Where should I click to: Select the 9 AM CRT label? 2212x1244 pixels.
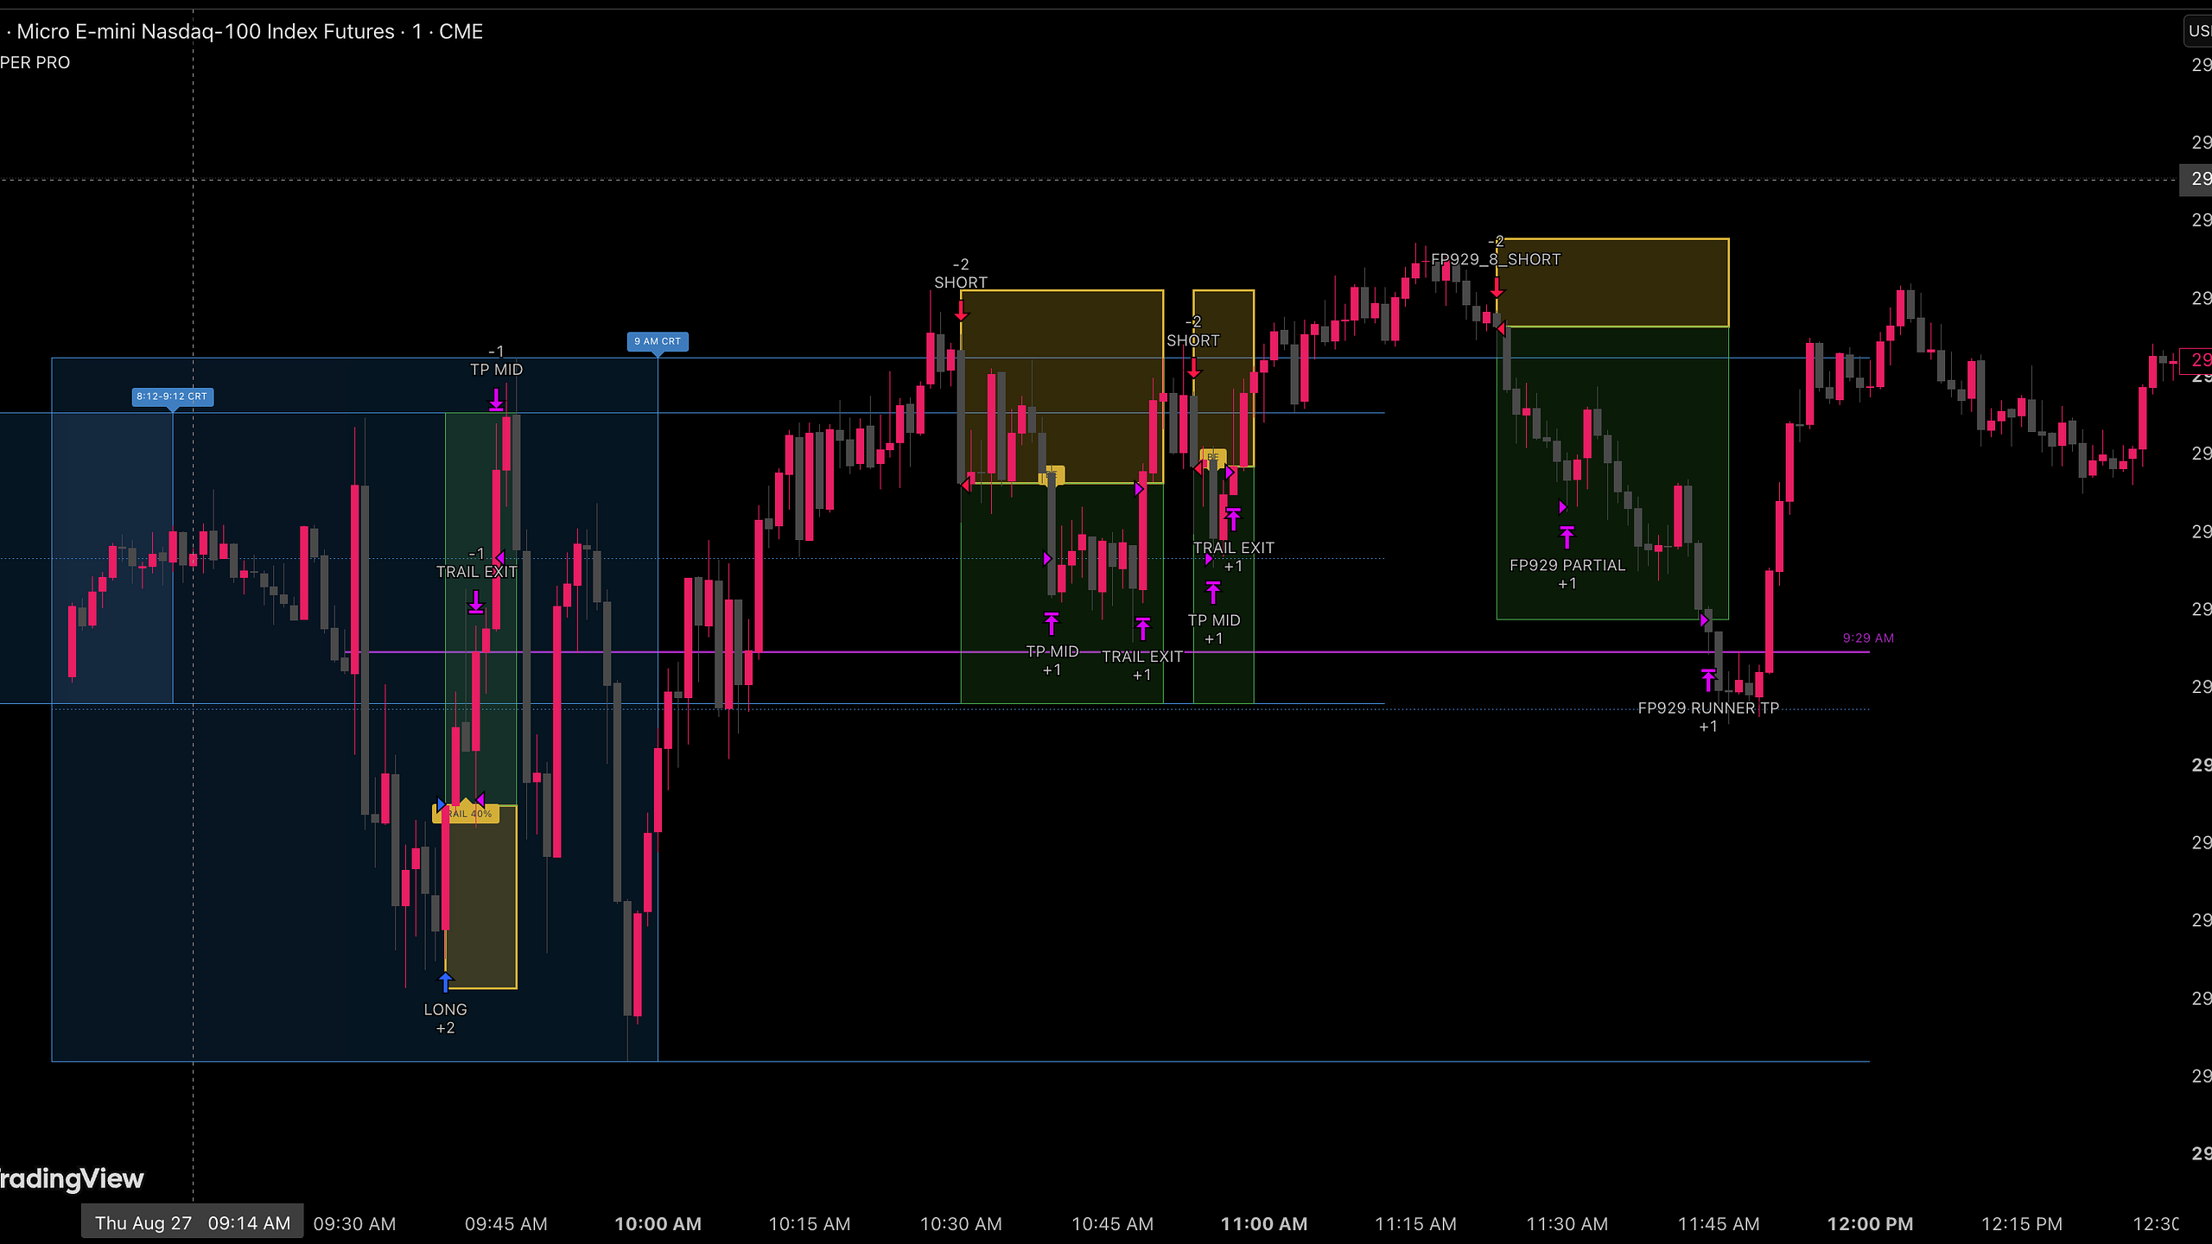coord(658,341)
